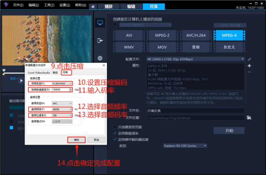Click the beach preview video image
Screen dimensions: 266x175
(47, 41)
